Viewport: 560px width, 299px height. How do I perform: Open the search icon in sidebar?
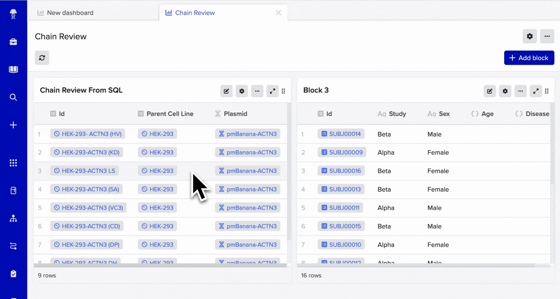(13, 97)
